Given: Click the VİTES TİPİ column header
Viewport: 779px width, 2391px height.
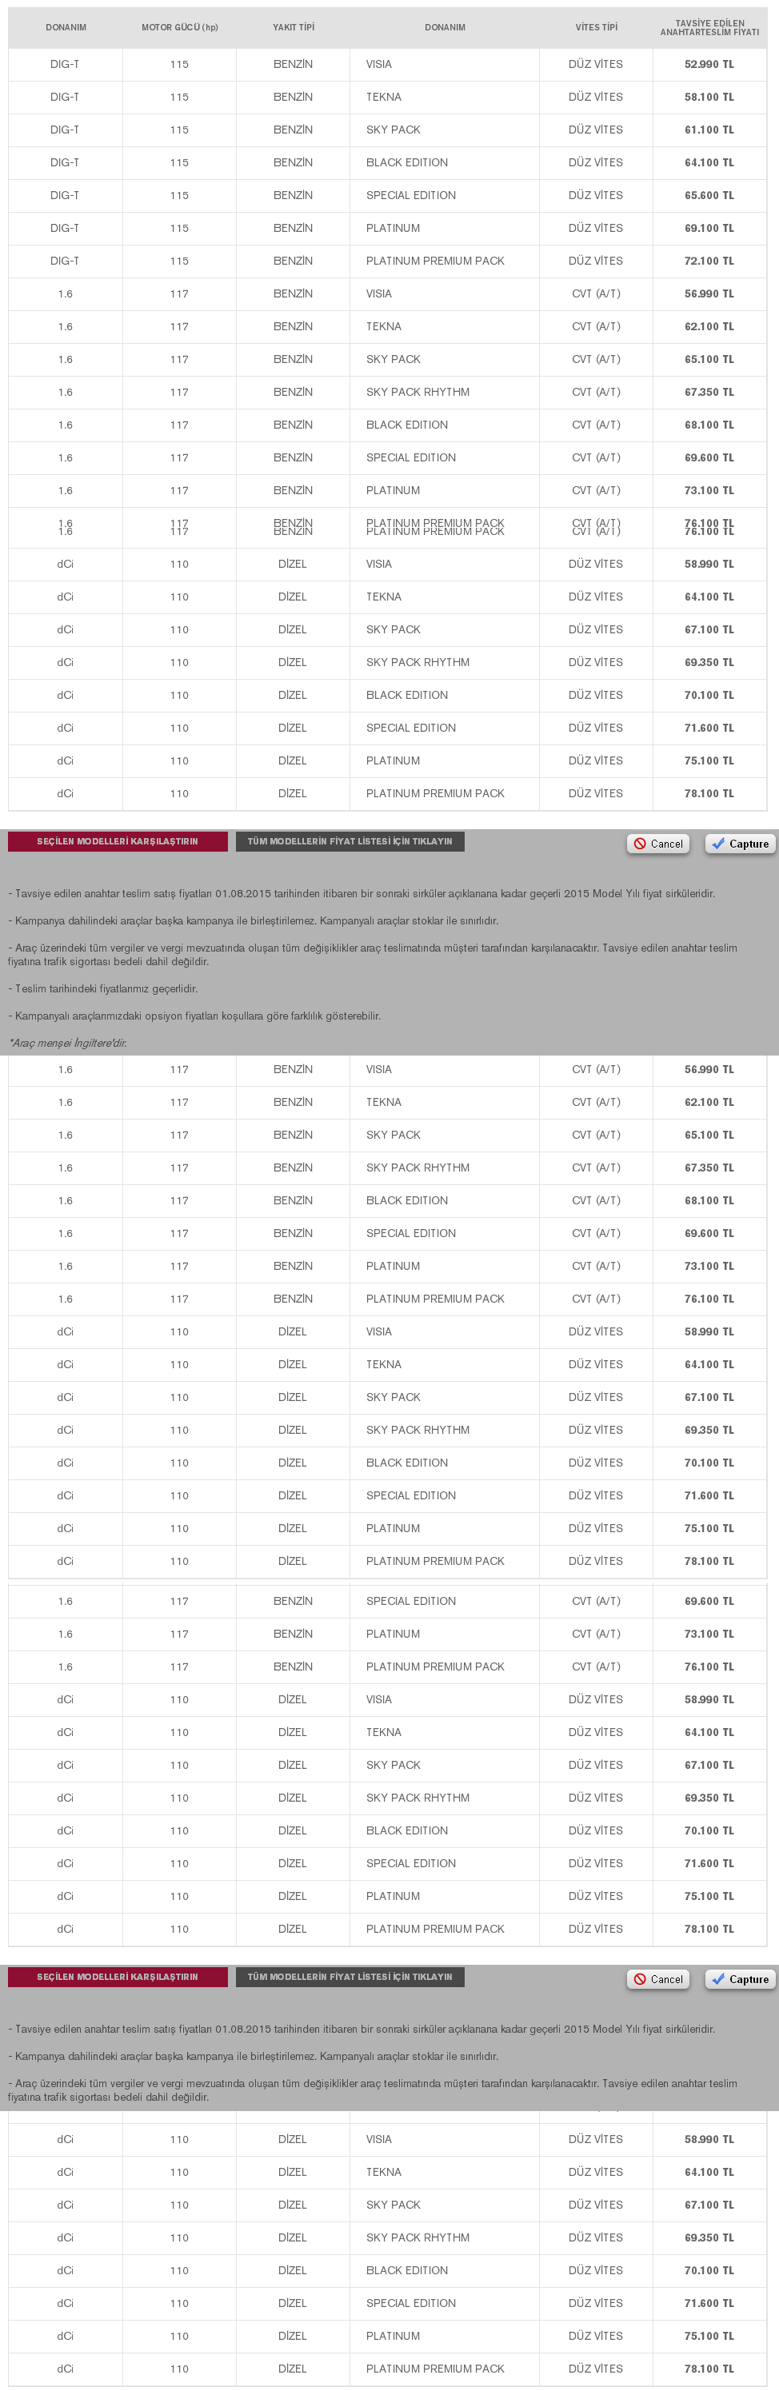Looking at the screenshot, I should 596,28.
